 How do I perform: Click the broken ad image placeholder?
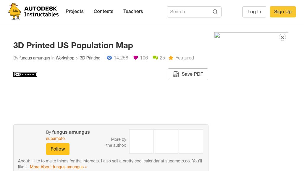click(217, 35)
